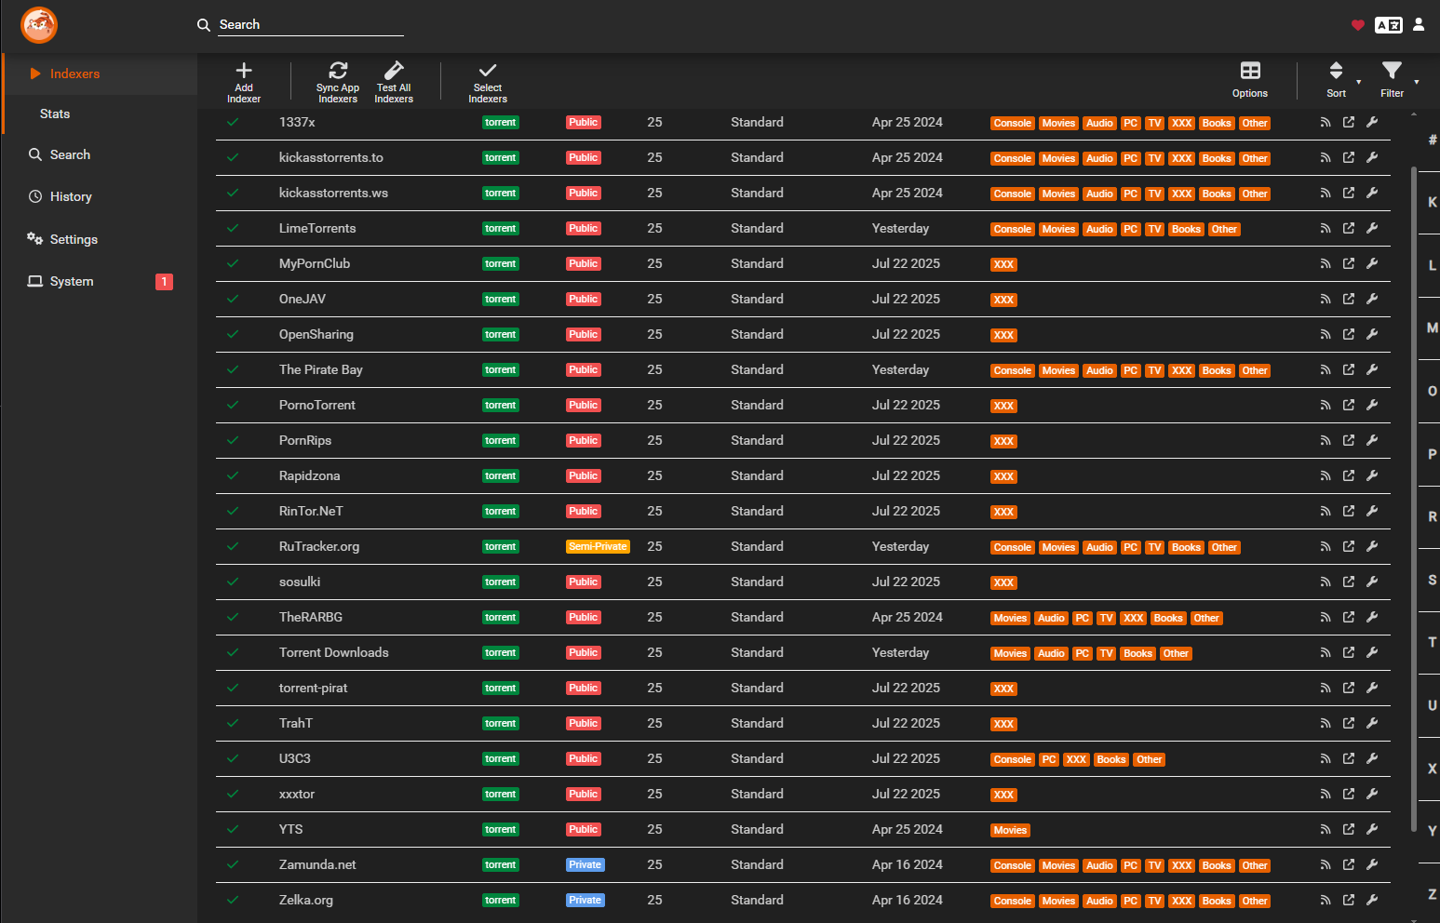Click Apr 16 2024 on Zelka.org row
Image resolution: width=1440 pixels, height=923 pixels.
point(908,900)
